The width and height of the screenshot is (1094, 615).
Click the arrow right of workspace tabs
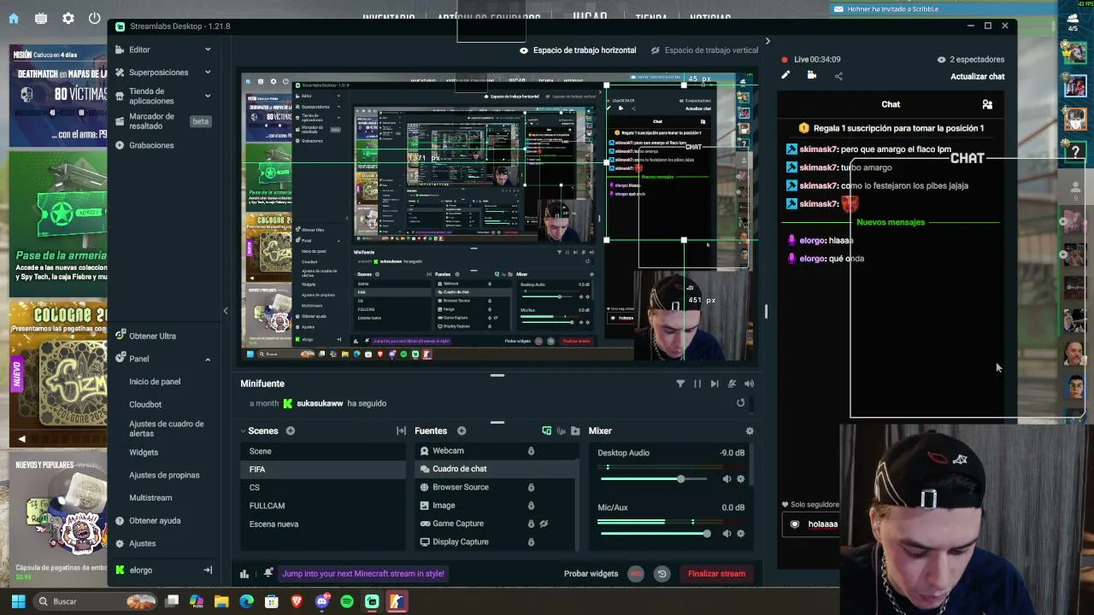click(768, 41)
